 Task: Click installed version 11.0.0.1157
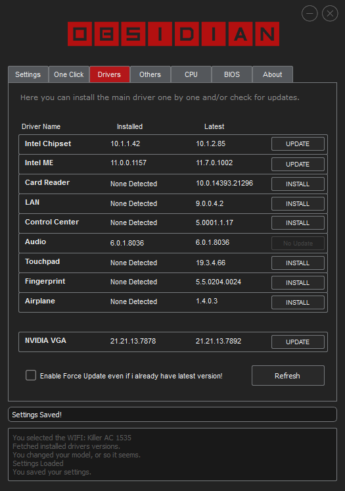click(128, 163)
